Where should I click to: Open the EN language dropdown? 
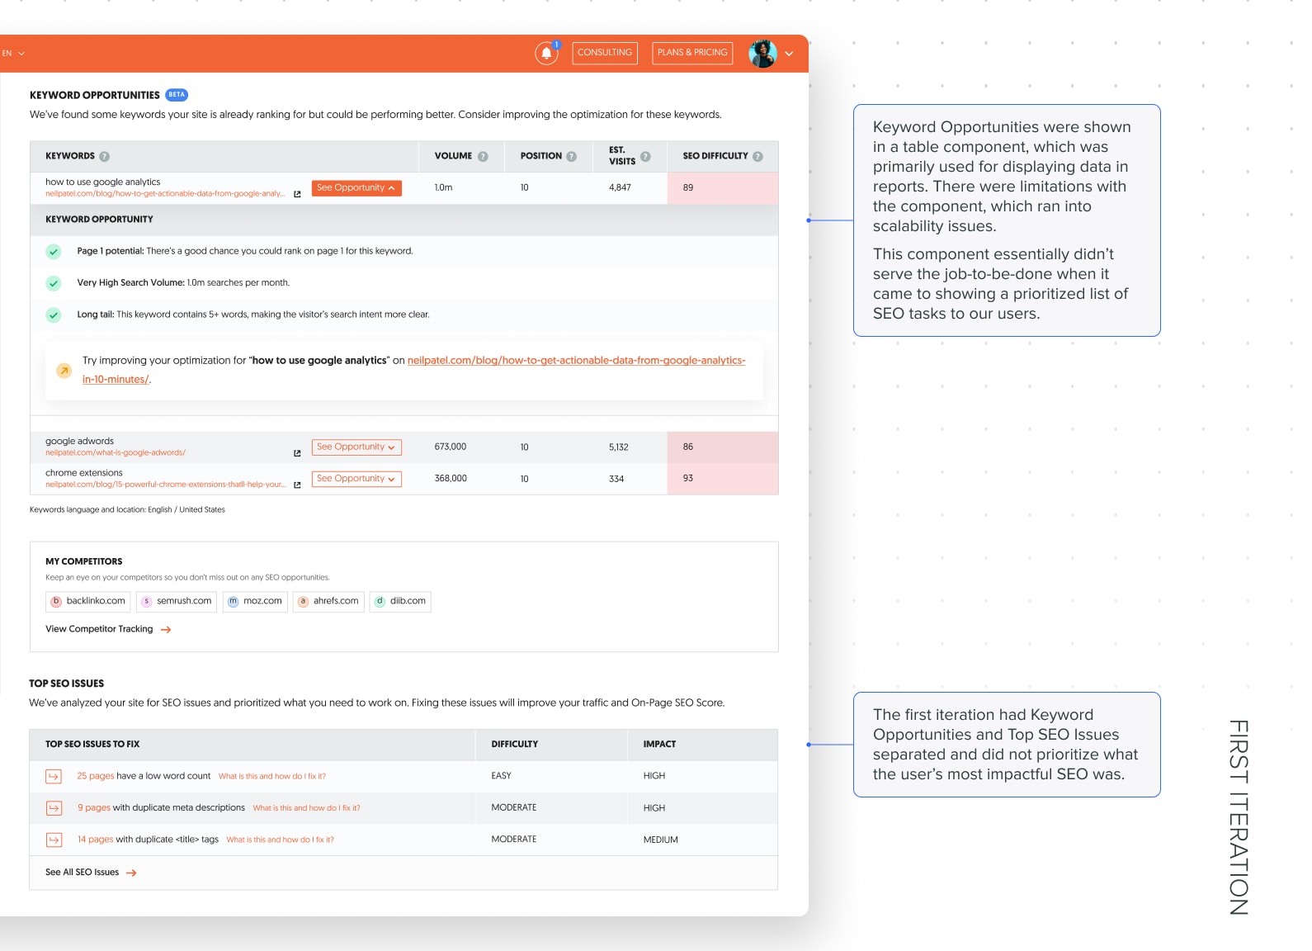13,53
